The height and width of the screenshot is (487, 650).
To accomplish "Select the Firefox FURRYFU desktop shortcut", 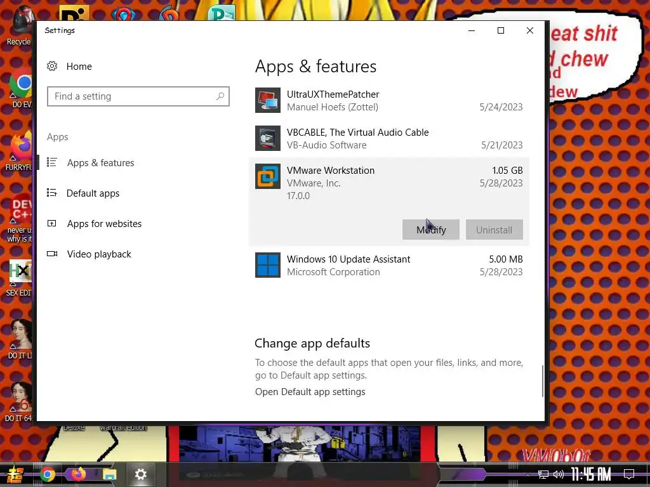I will [19, 151].
